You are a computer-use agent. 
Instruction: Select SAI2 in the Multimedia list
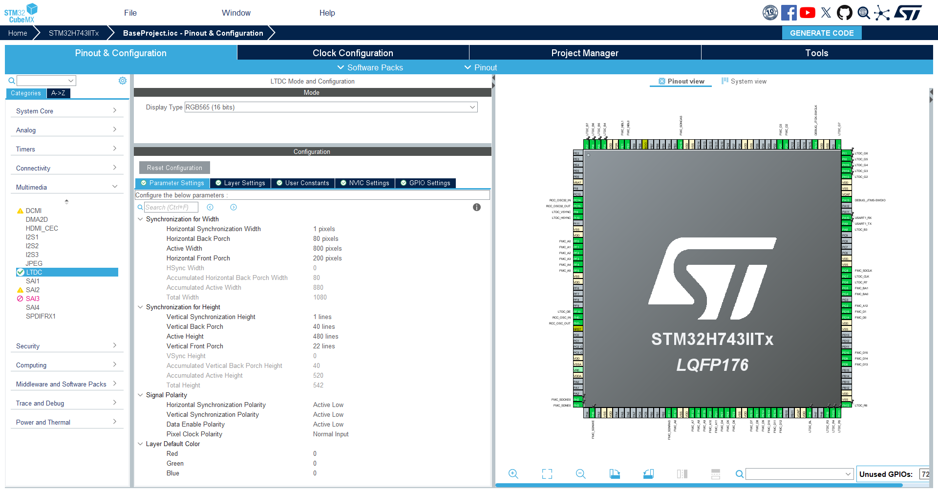pyautogui.click(x=33, y=290)
